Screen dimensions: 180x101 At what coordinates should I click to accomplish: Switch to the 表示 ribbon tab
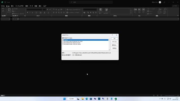(x=40, y=6)
